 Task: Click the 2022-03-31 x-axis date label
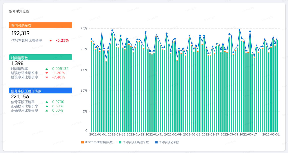point(271,135)
